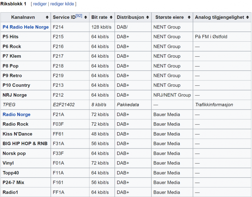
Task: Sort by Analog tilgjengelighet arrow icon
Action: click(x=247, y=17)
